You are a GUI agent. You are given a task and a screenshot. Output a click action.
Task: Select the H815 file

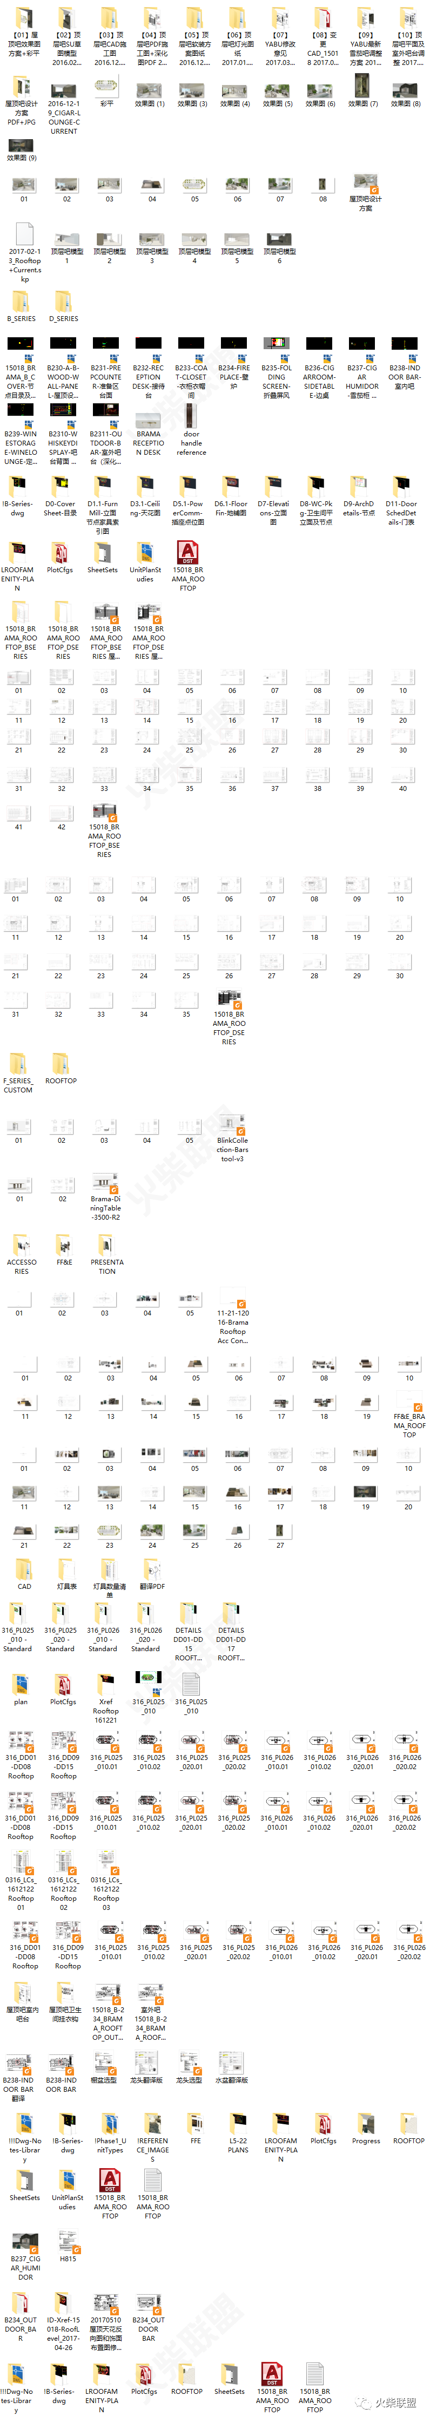69,2248
